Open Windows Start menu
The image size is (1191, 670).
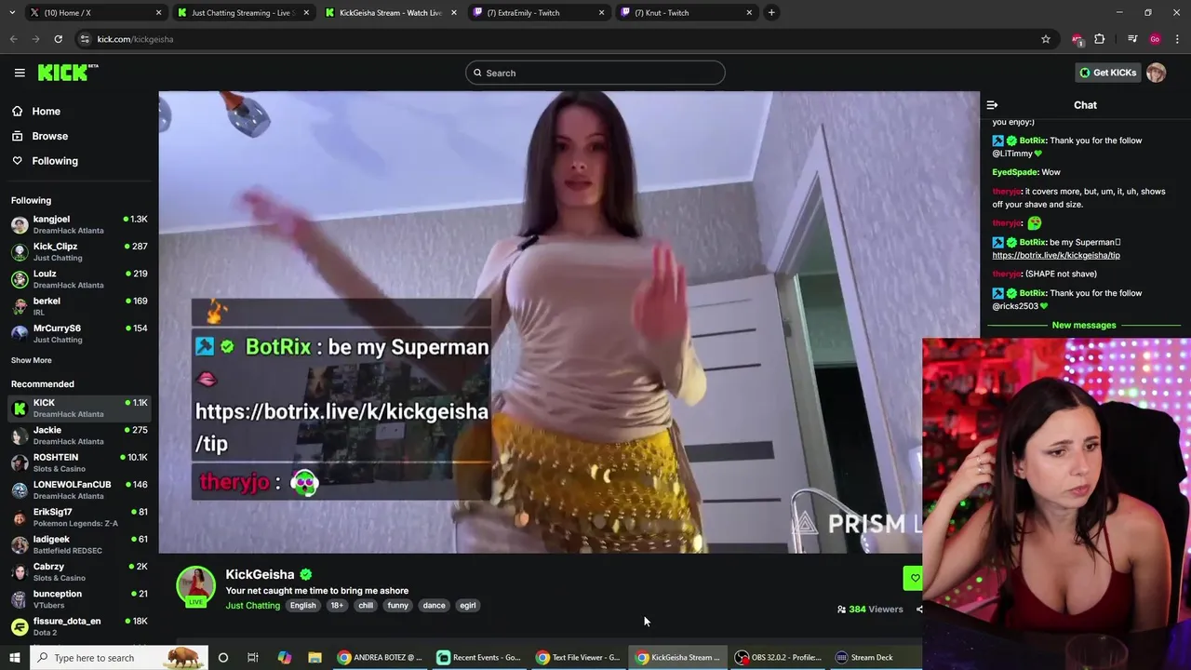click(x=14, y=658)
